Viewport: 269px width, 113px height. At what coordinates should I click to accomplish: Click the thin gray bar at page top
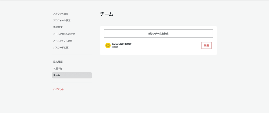pyautogui.click(x=134, y=0)
